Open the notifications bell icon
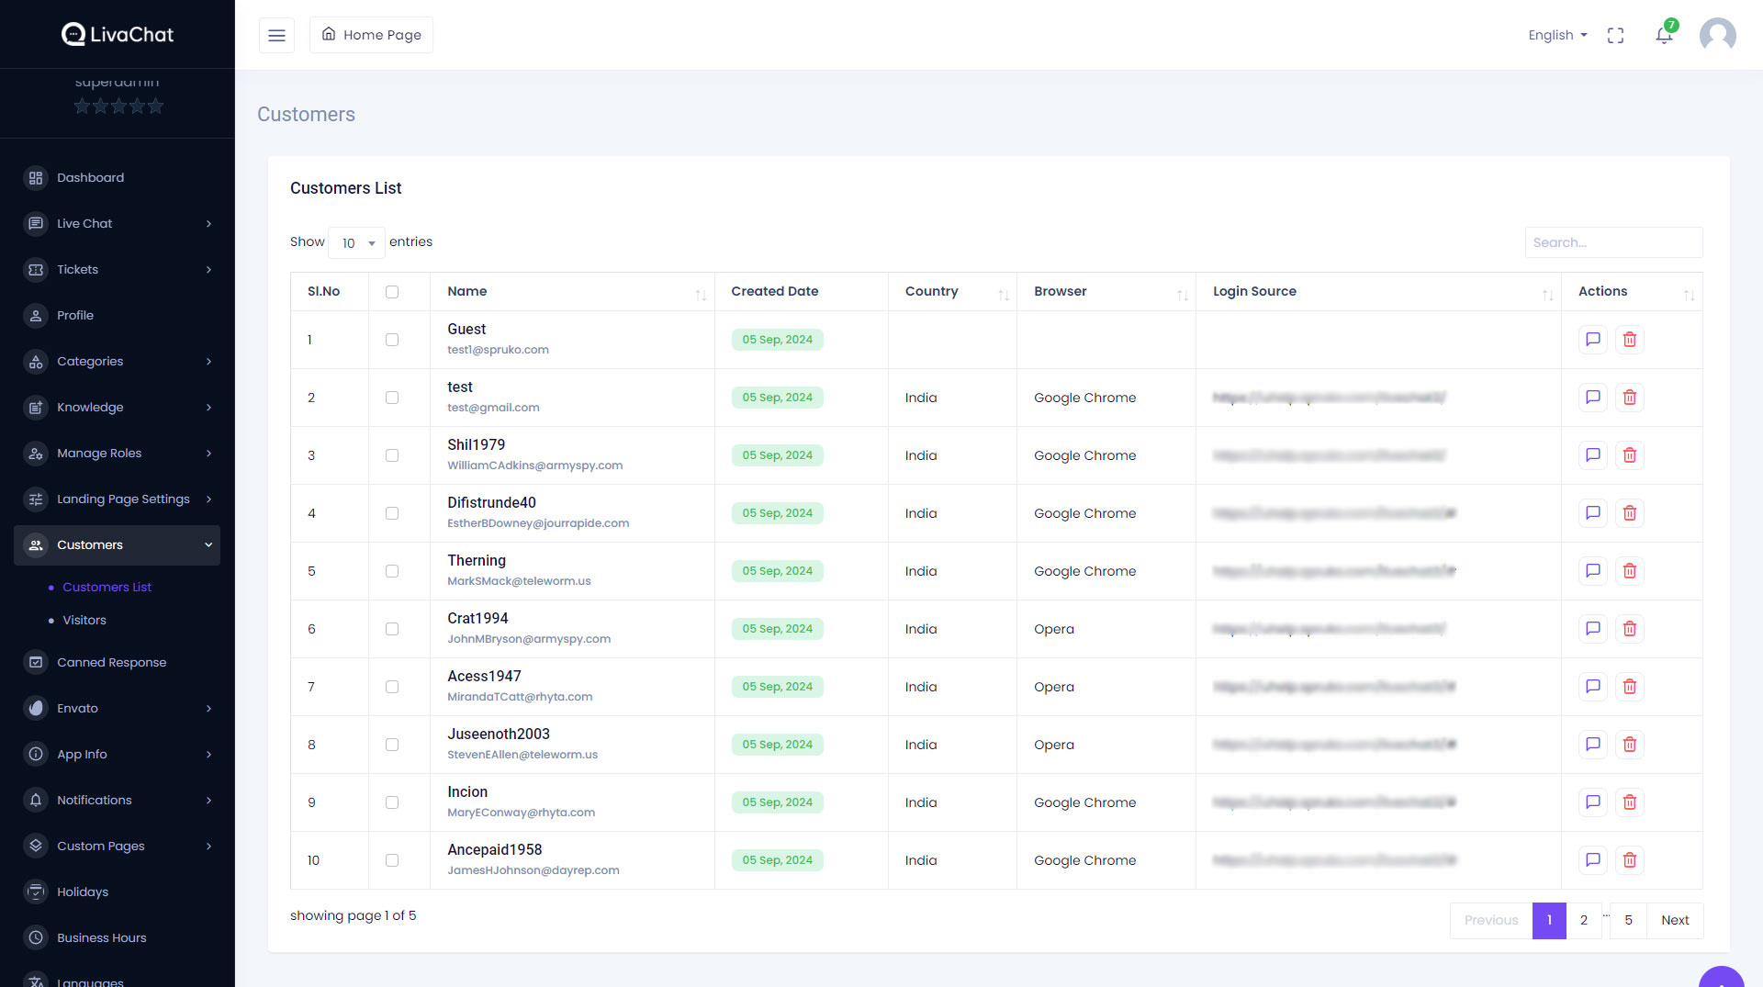The image size is (1763, 987). (1664, 35)
